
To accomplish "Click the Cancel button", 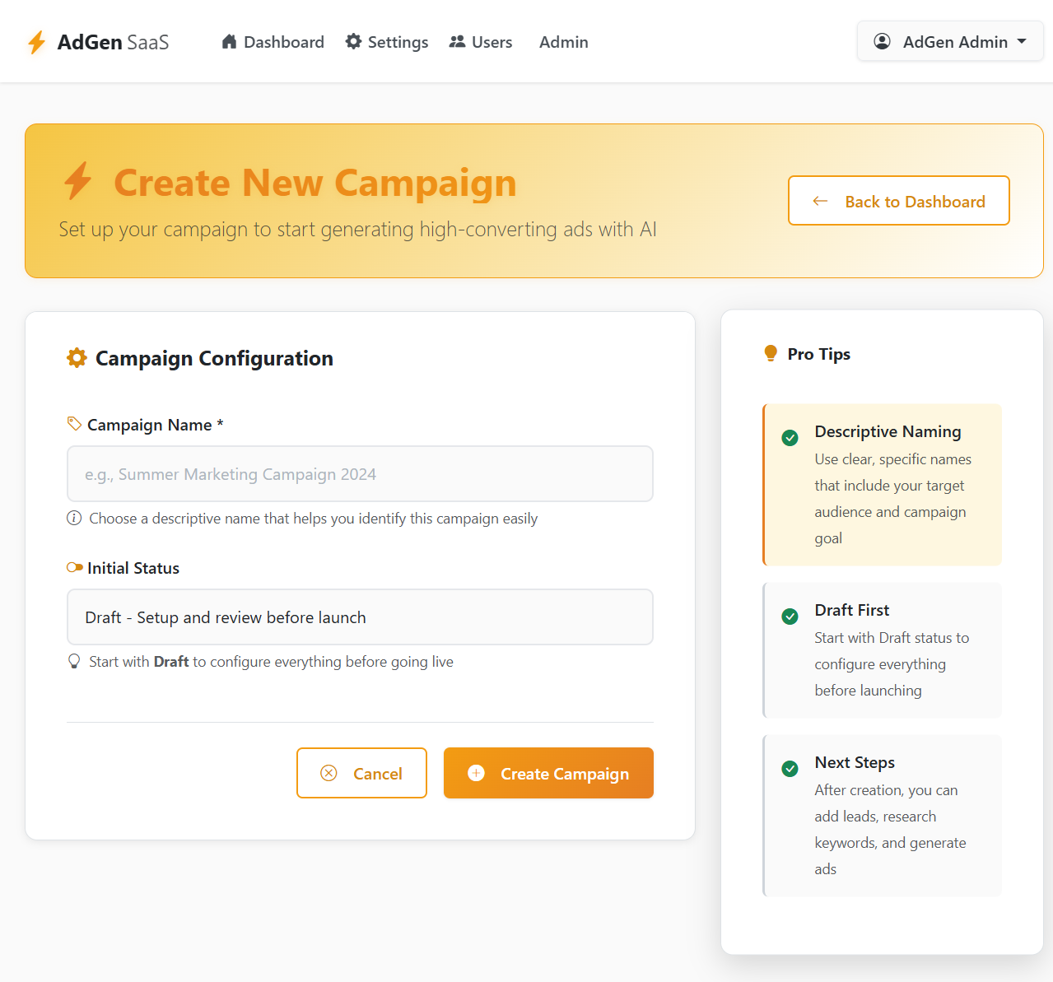I will 361,773.
